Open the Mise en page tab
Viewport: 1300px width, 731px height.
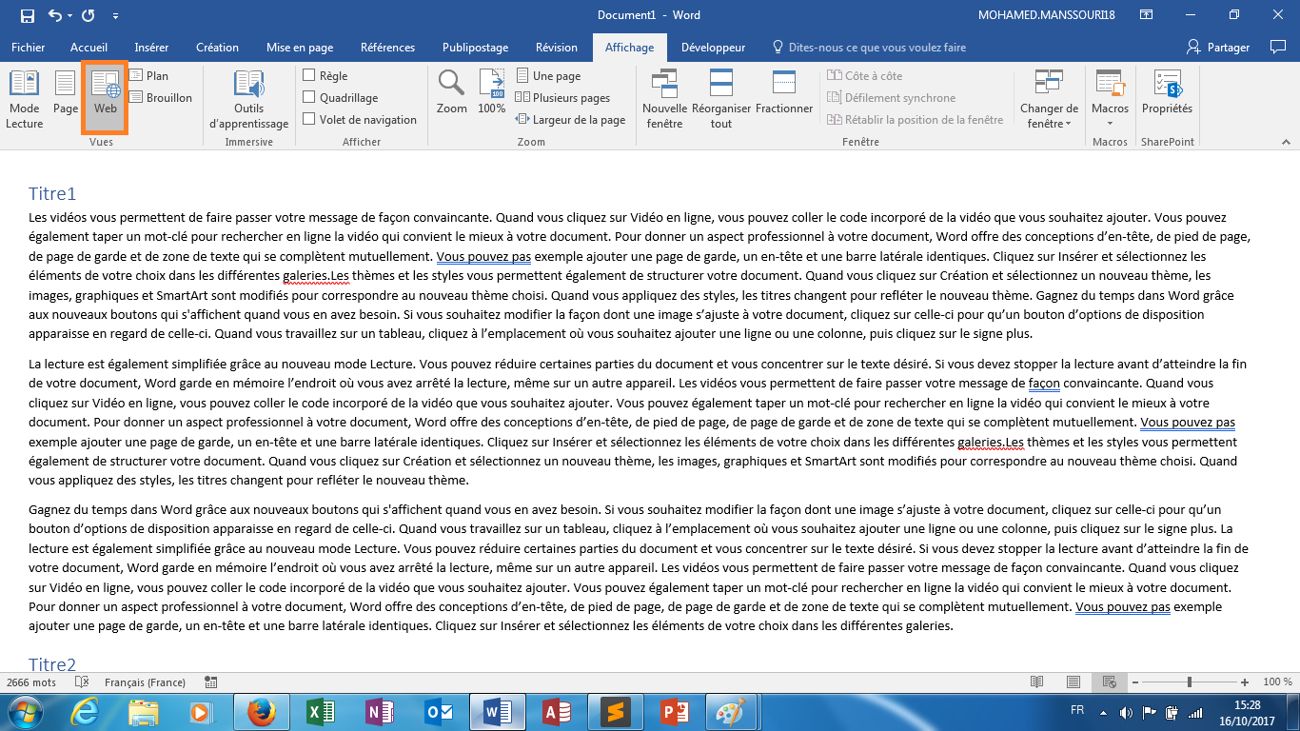point(300,48)
